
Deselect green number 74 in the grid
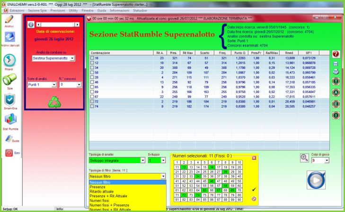coord(198,195)
